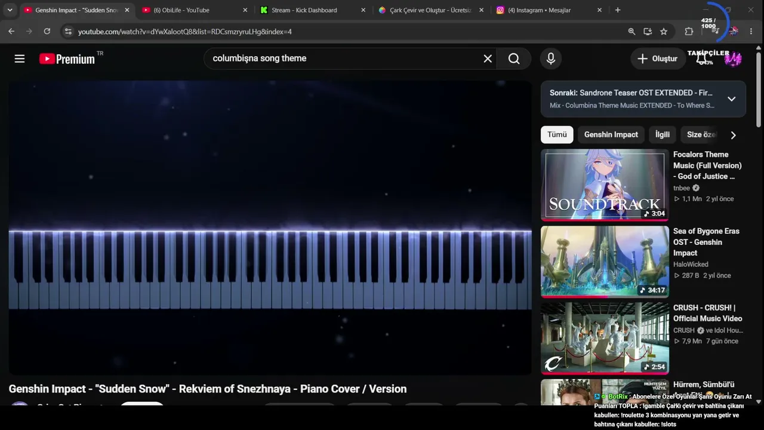Close the Kick Dashboard tab
Screen dimensions: 764x430
(363, 10)
